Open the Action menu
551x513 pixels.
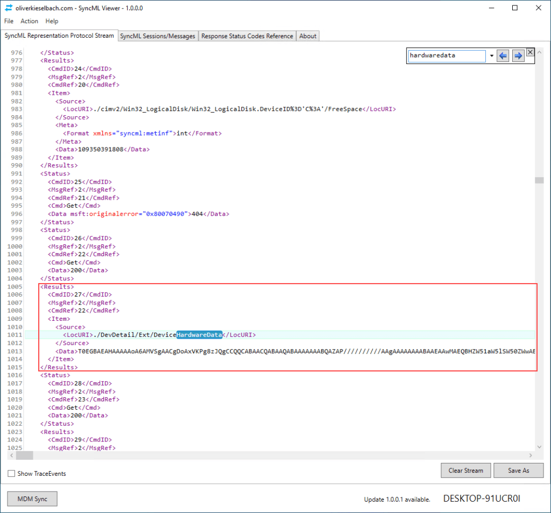click(x=29, y=21)
